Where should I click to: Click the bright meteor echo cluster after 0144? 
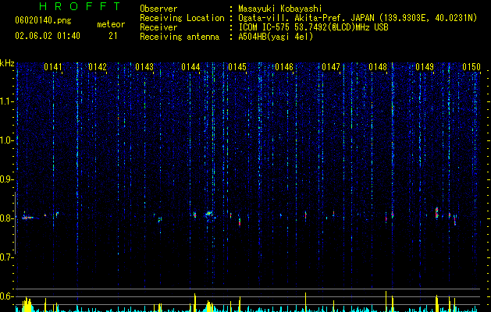(209, 214)
